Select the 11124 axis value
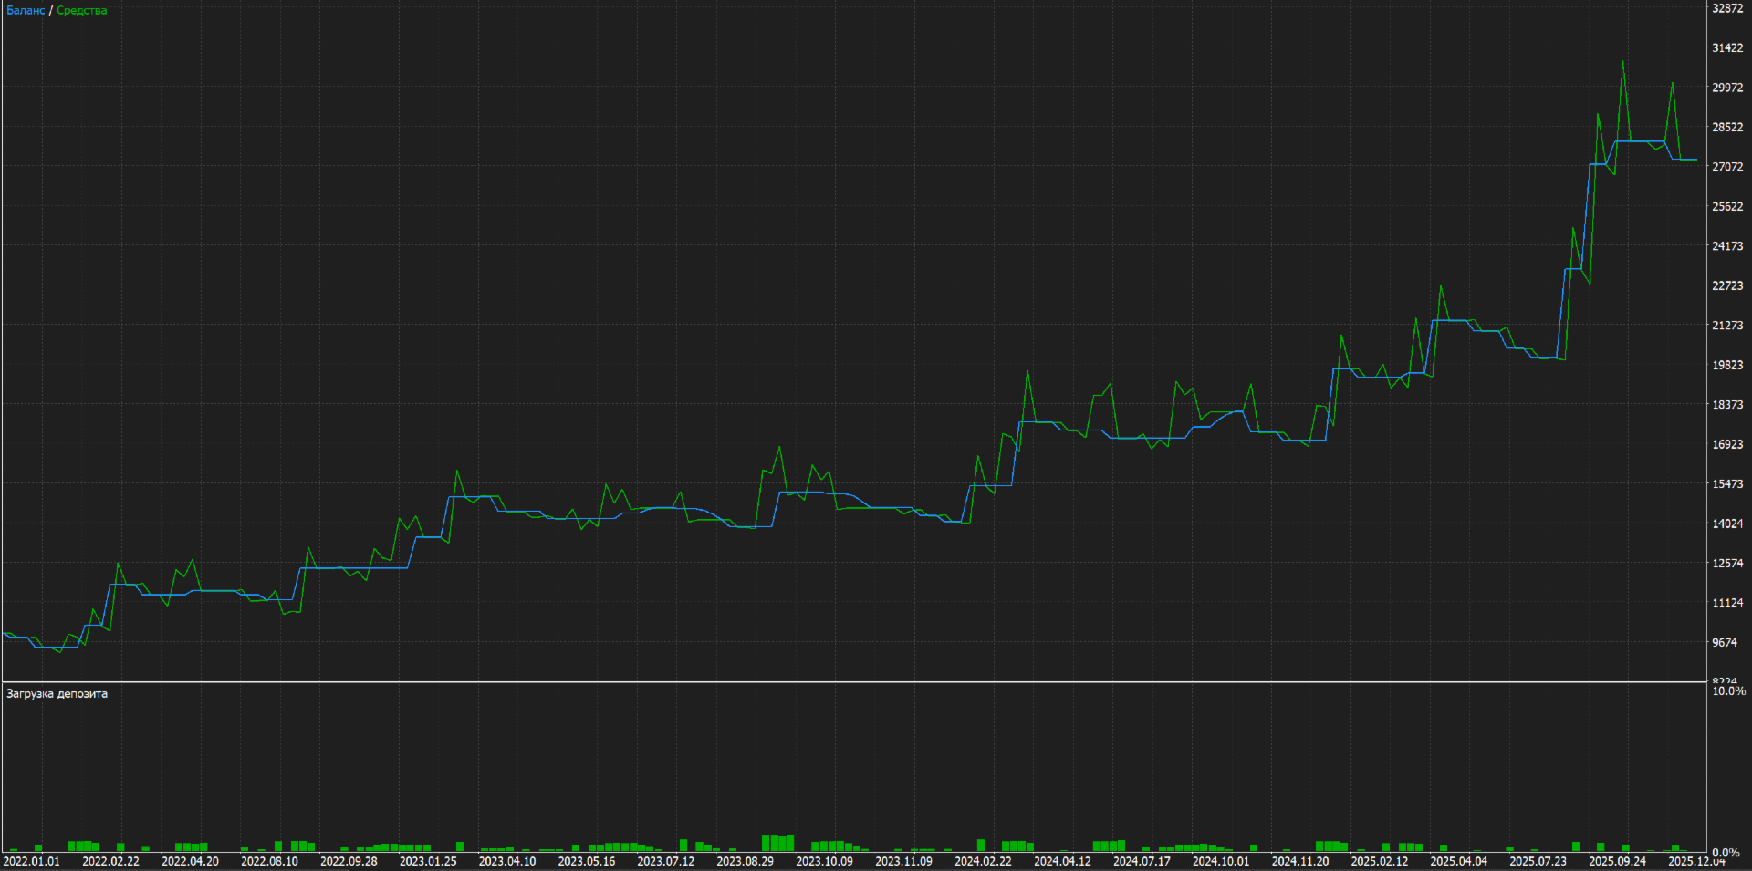 (x=1727, y=604)
